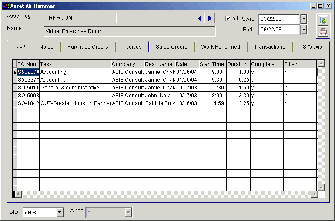Open the Work Performed tab
Screen dimensions: 335x221
point(220,47)
